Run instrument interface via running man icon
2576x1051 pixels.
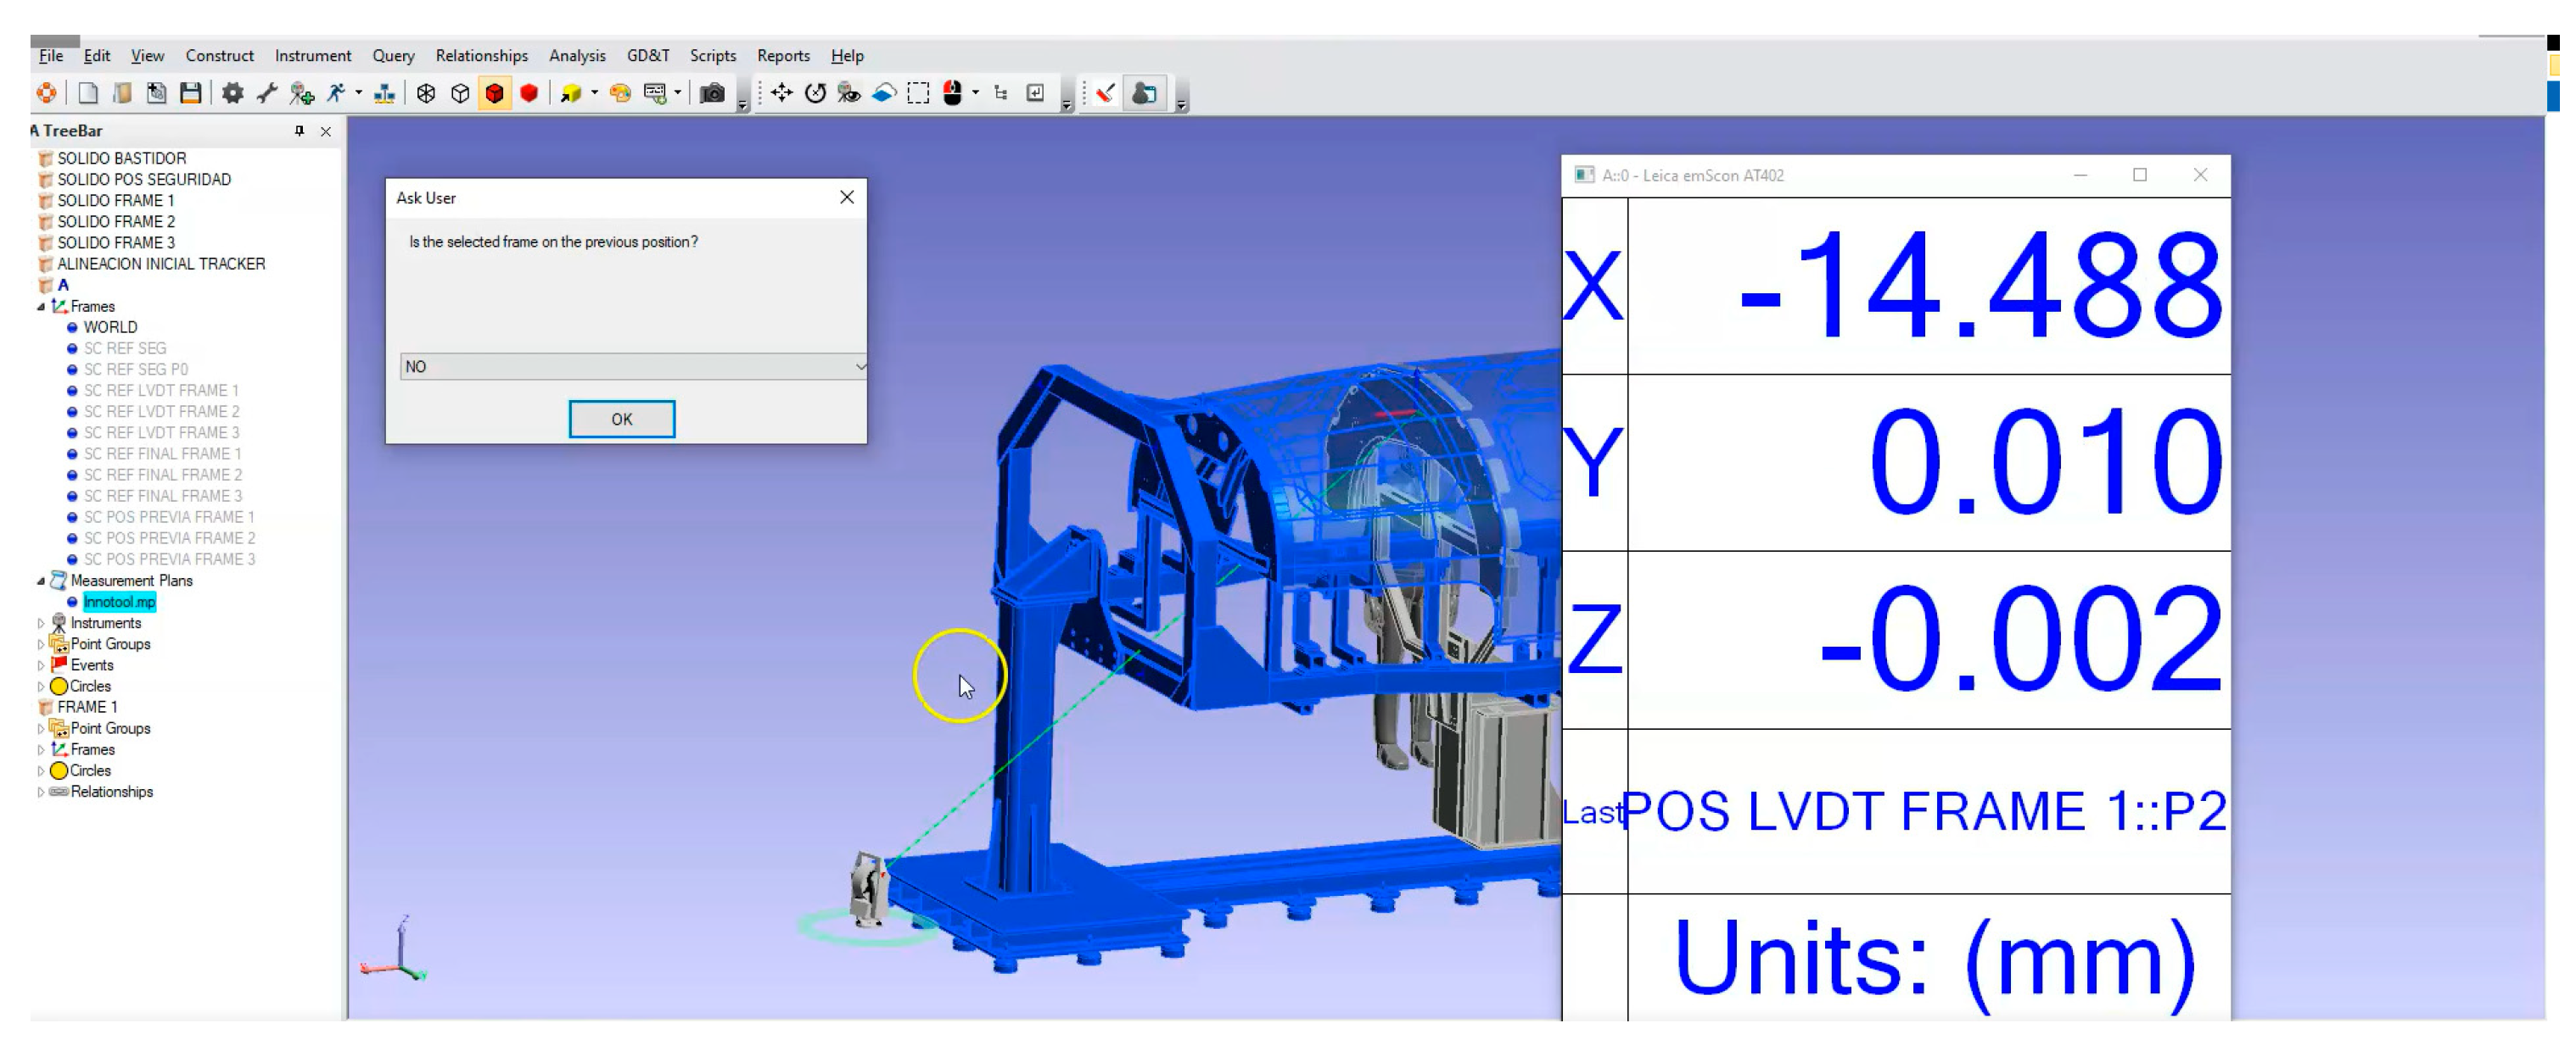point(336,94)
